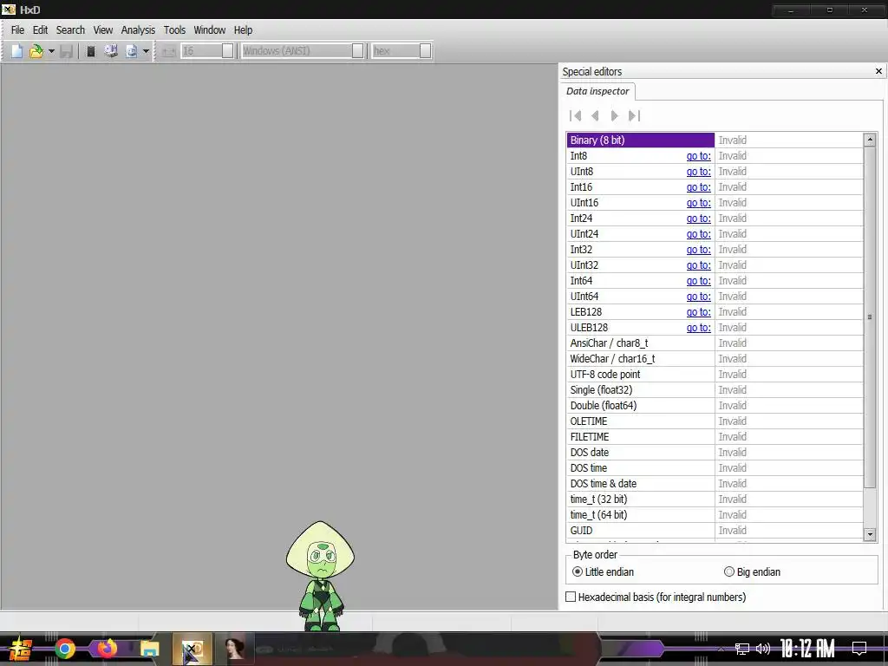888x666 pixels.
Task: Close the Special editors panel
Action: tap(878, 71)
